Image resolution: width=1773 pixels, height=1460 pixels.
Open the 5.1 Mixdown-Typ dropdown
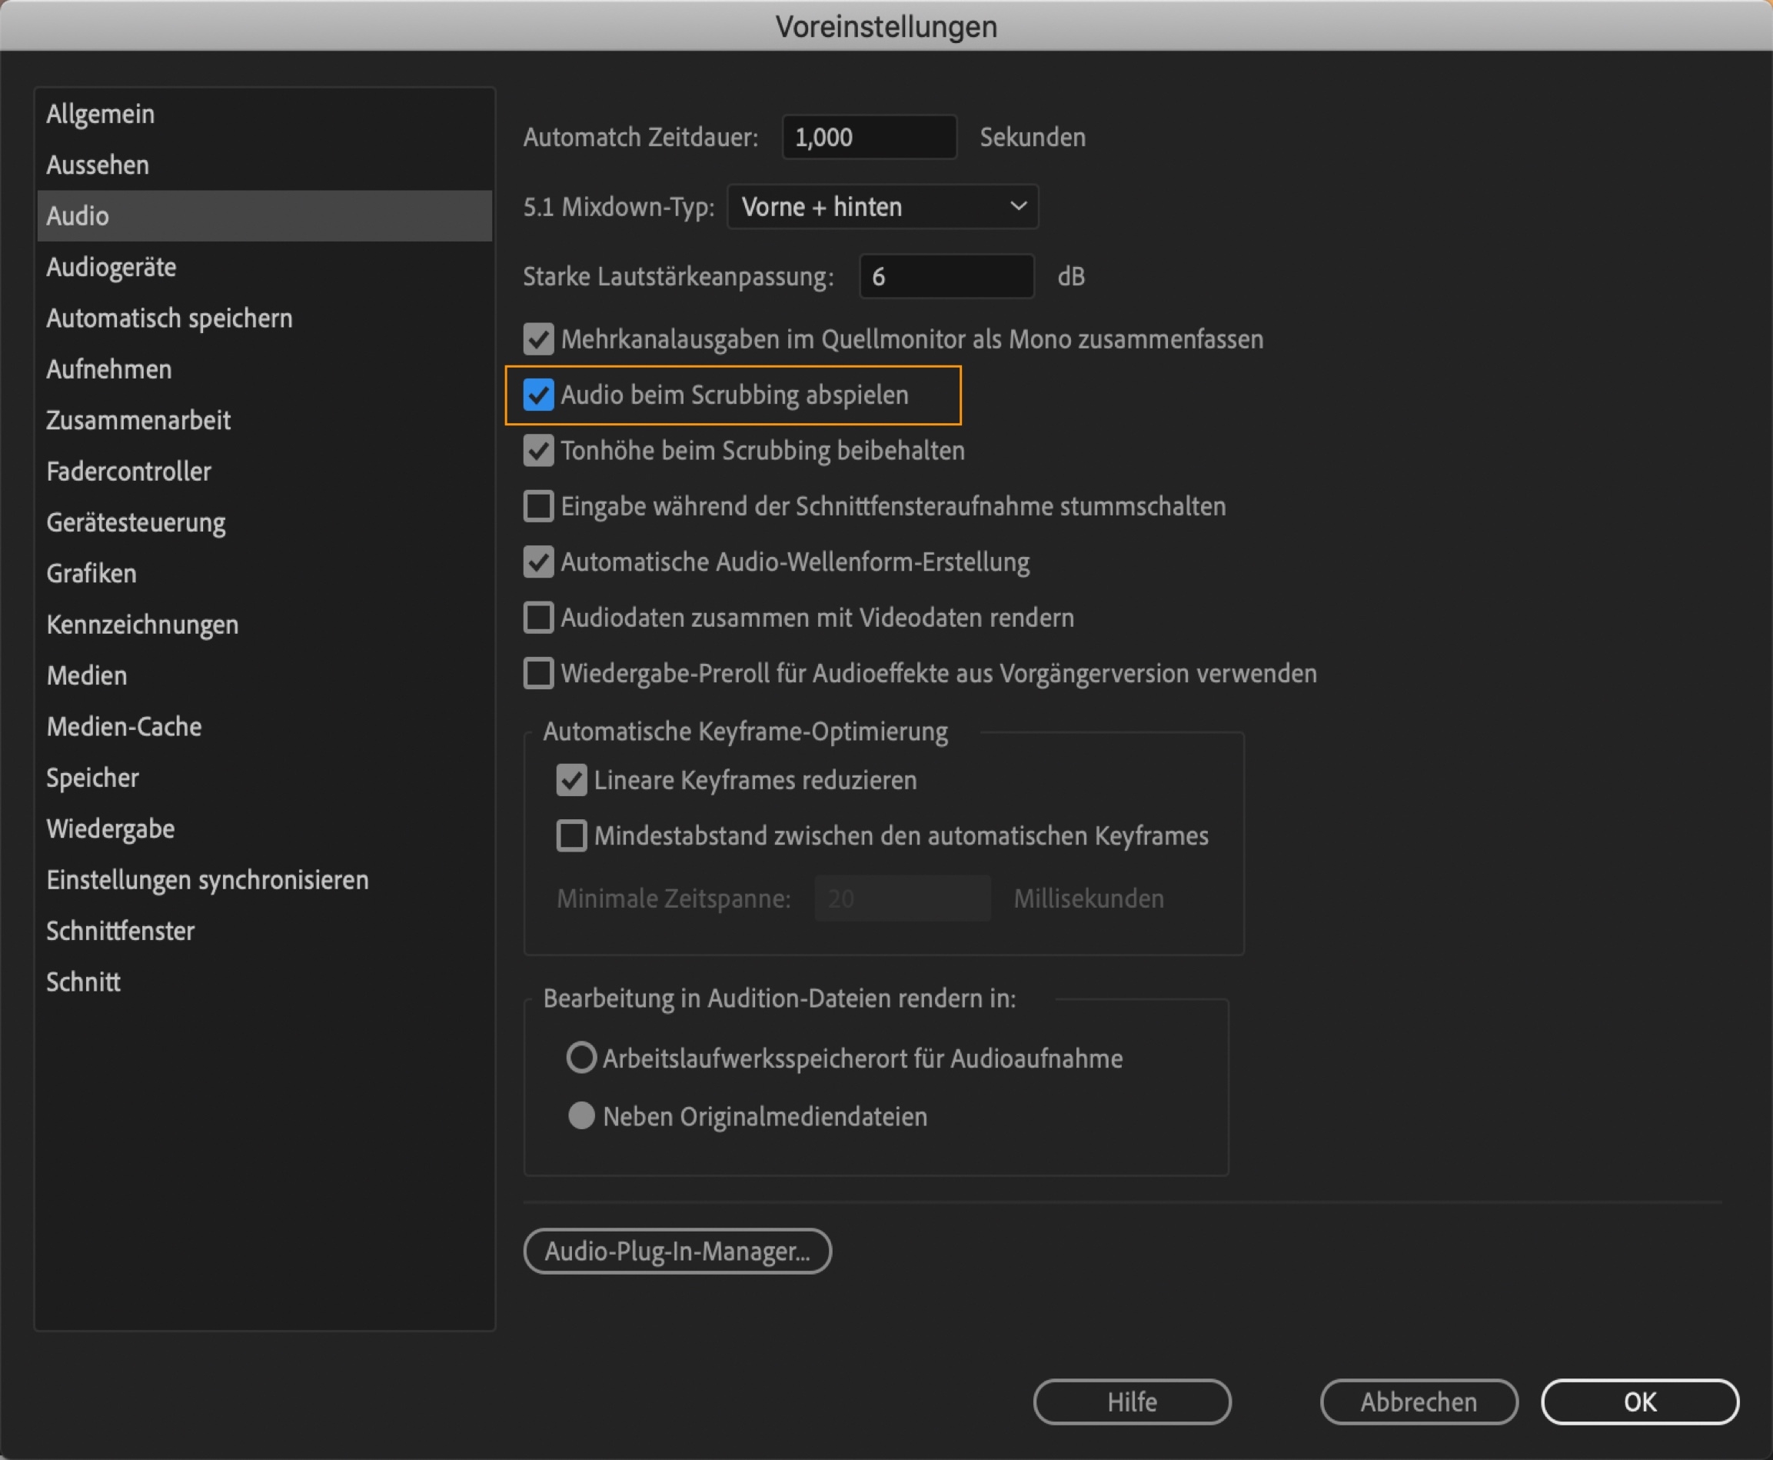[x=882, y=207]
